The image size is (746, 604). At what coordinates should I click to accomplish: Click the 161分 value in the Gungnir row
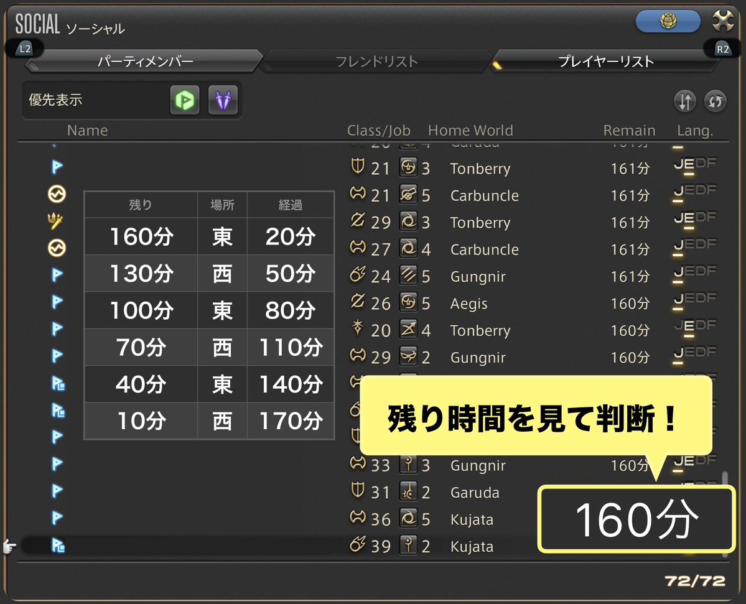[630, 276]
